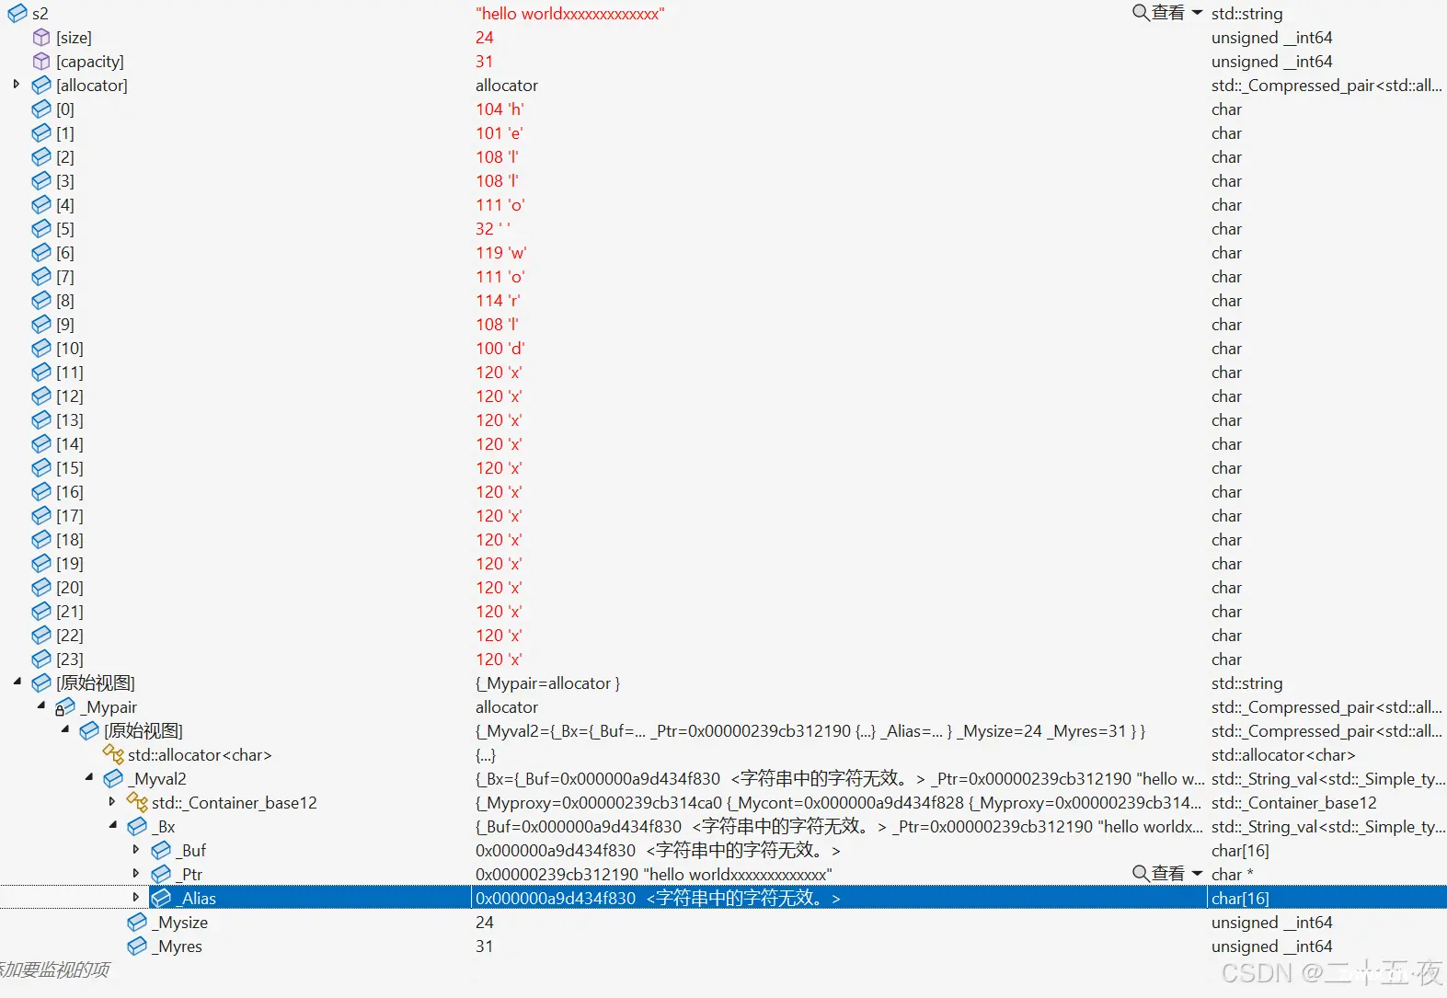Click the add-watch-item field at bottom
The image size is (1447, 998).
pos(55,969)
